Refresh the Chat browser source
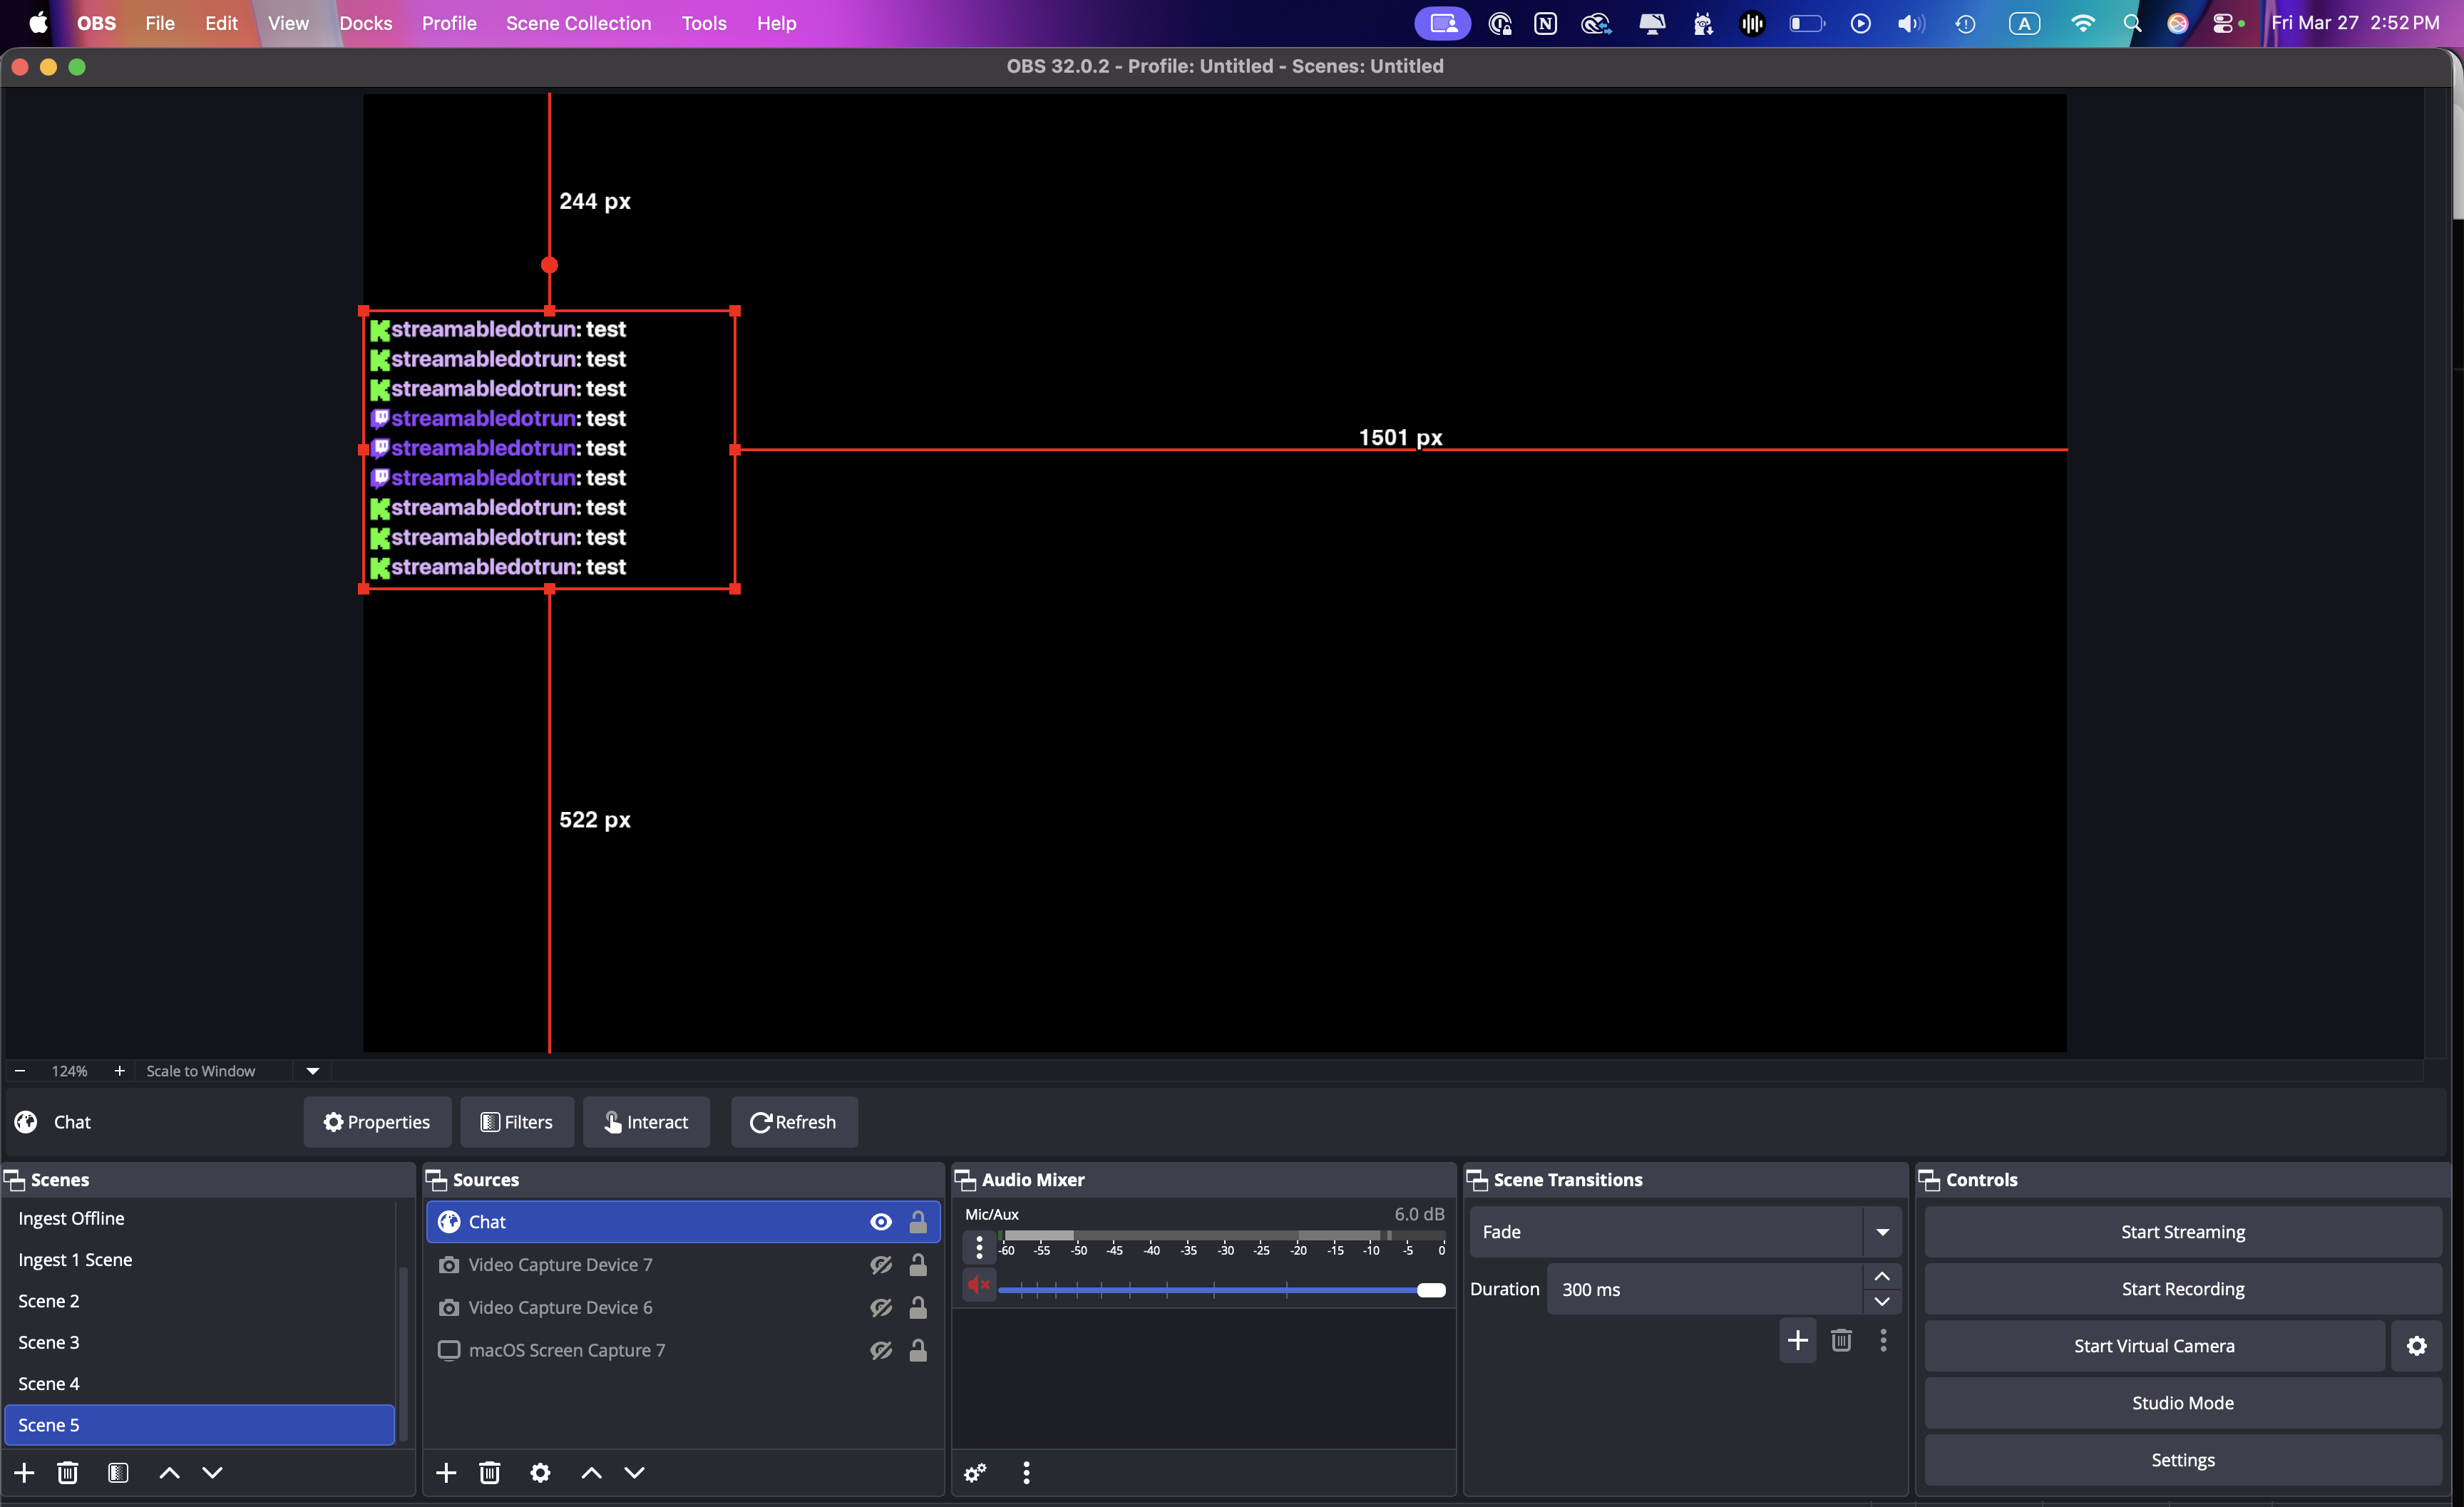The height and width of the screenshot is (1507, 2464). [x=794, y=1122]
